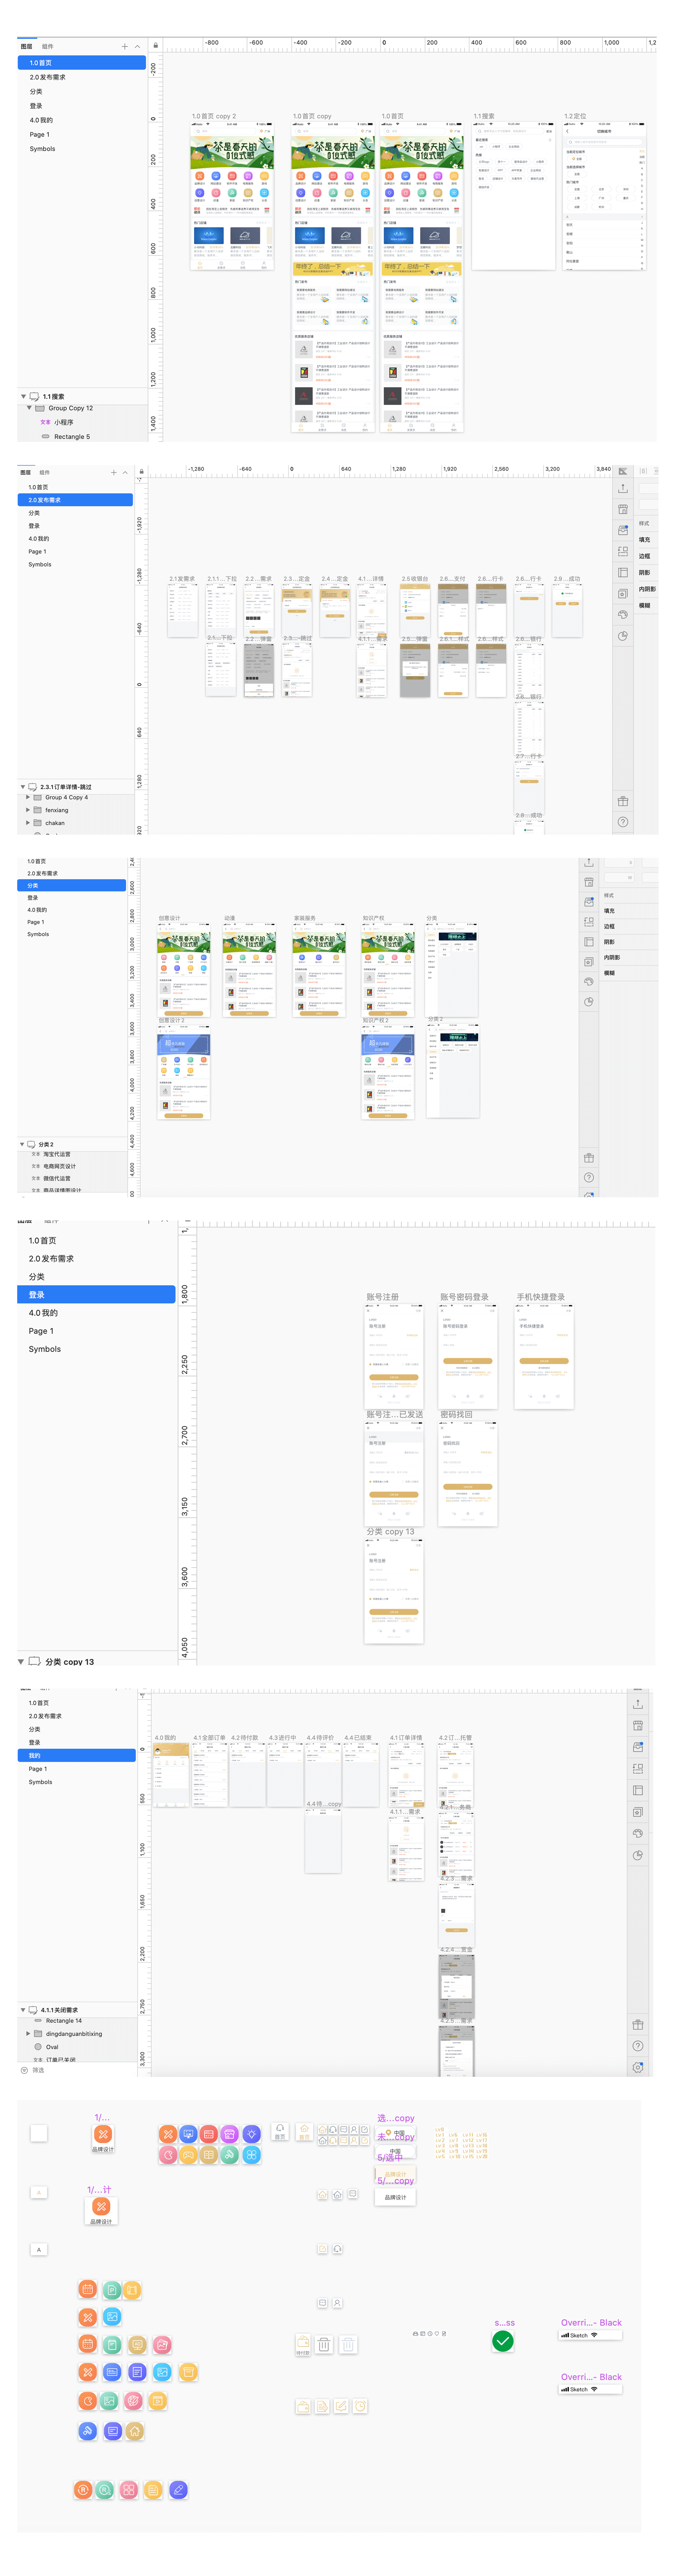
Task: Select the Oval layer
Action: tap(52, 2047)
